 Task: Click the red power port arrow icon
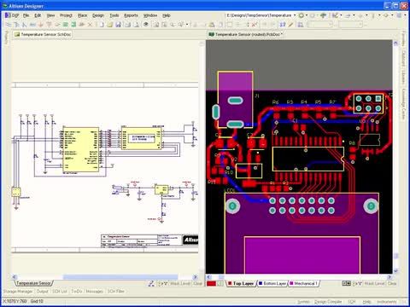(41, 25)
